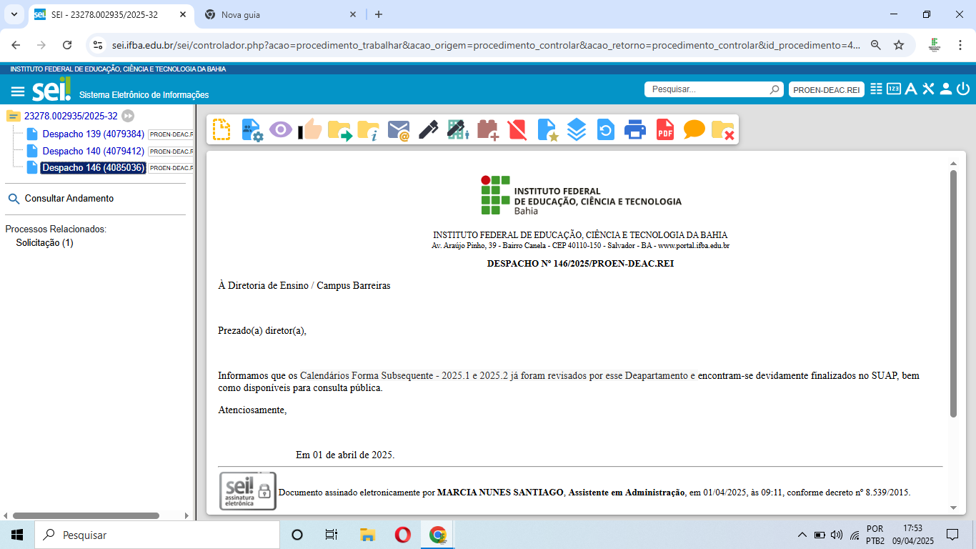976x549 pixels.
Task: Click the Incluir Documento dashed-page icon
Action: 221,129
